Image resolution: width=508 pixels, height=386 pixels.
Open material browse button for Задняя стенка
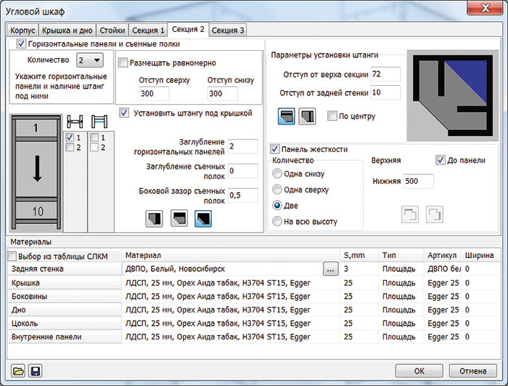pyautogui.click(x=330, y=269)
